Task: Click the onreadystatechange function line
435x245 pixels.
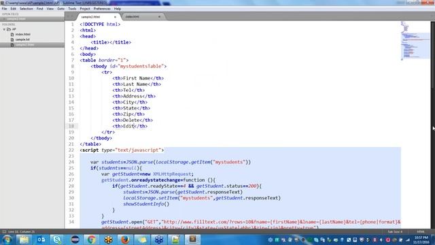Action: (158, 180)
